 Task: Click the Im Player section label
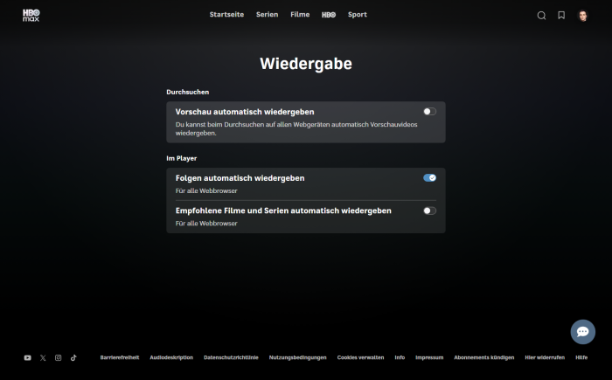[182, 158]
